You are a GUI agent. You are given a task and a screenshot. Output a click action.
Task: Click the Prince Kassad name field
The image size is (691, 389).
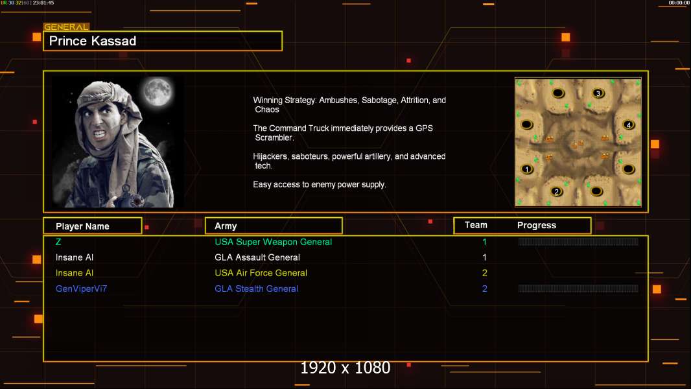[163, 41]
